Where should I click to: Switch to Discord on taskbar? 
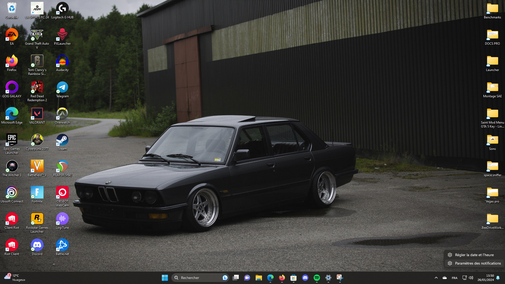pos(305,278)
